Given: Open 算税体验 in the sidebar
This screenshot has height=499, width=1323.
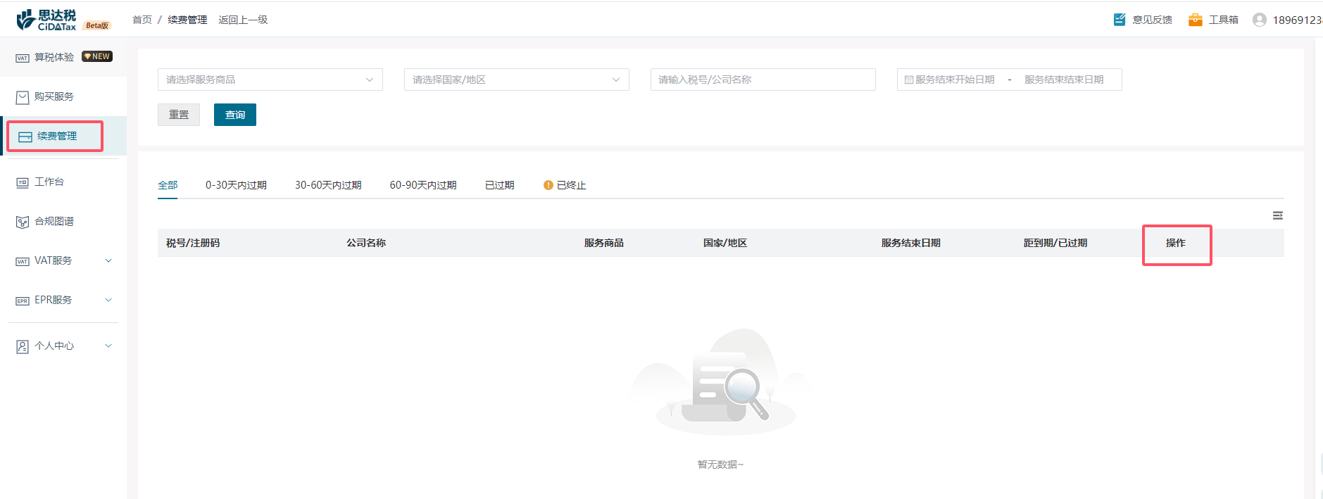Looking at the screenshot, I should 54,57.
